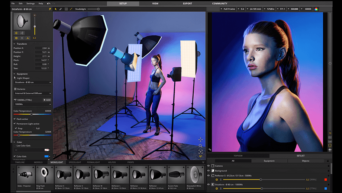Switch to the EXPORT tab
The image size is (342, 193).
187,3
